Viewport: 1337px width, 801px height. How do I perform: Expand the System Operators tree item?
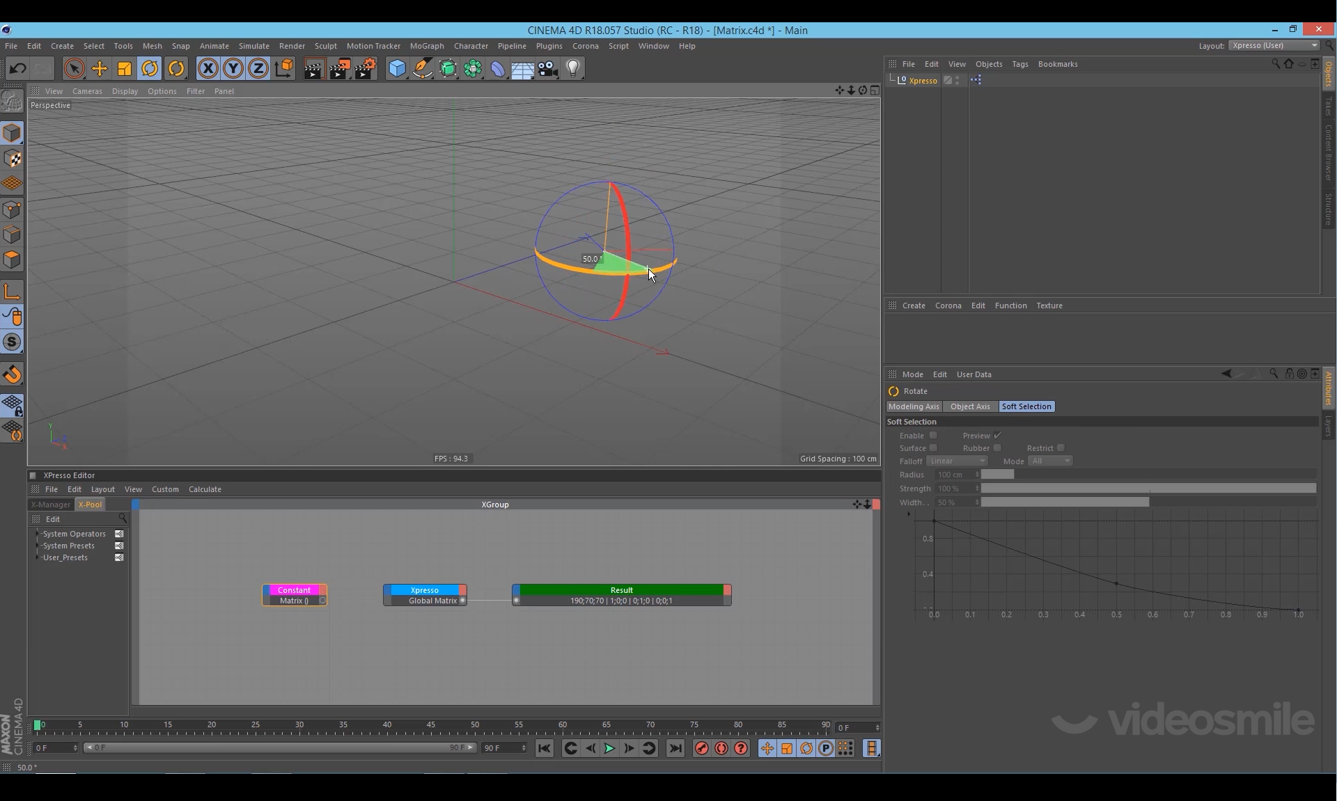[x=38, y=534]
